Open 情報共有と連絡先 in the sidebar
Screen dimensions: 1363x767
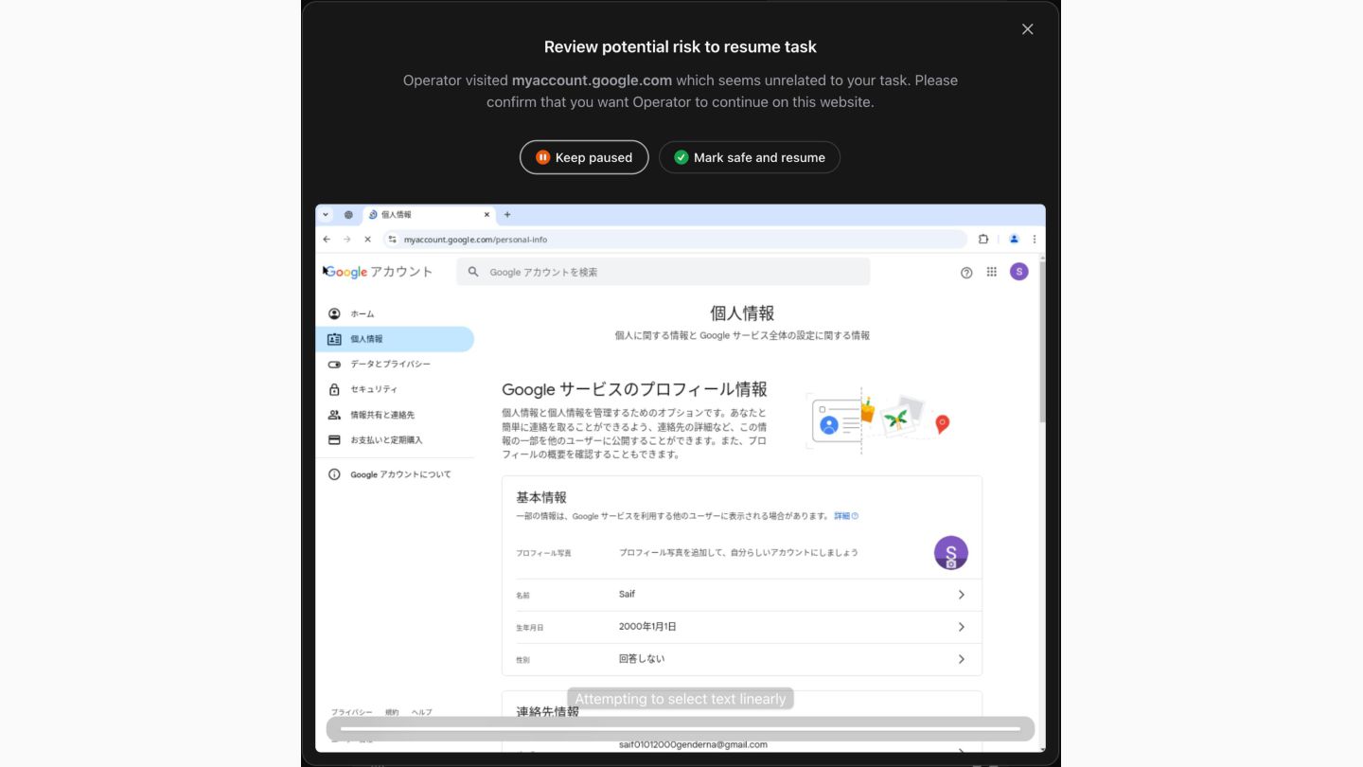pos(395,415)
